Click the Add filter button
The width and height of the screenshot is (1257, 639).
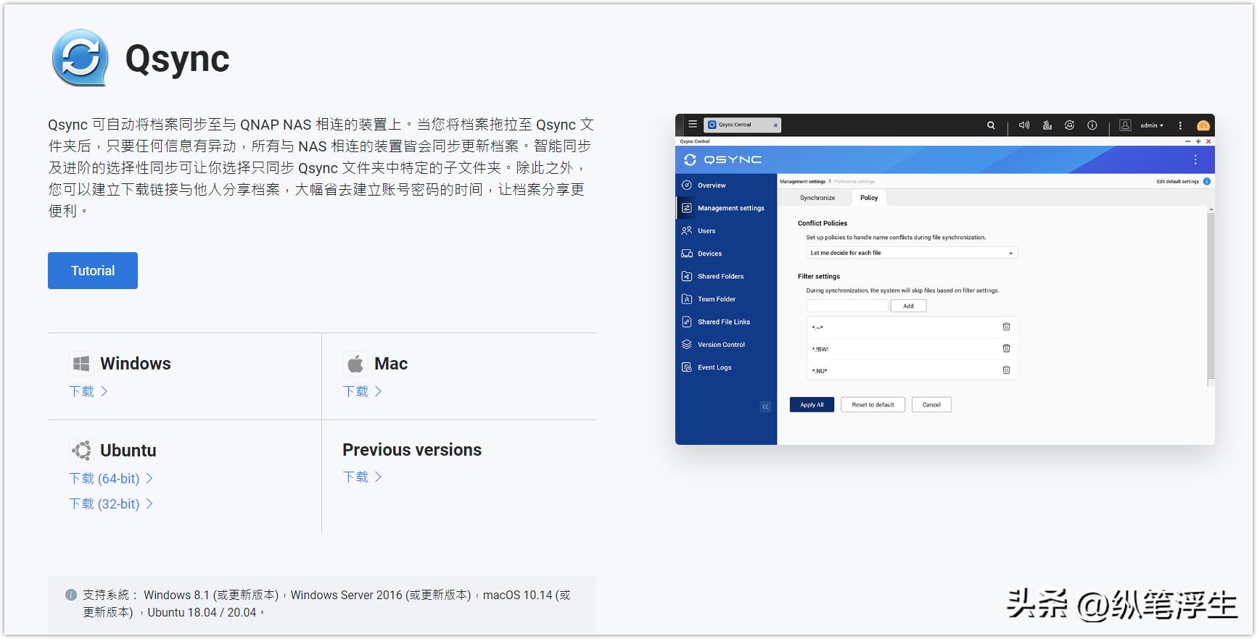coord(908,306)
